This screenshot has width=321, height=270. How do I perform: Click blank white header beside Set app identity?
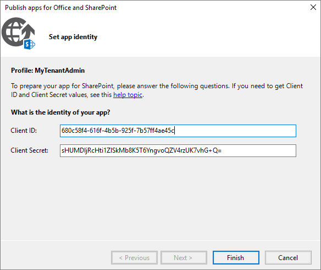coord(204,37)
